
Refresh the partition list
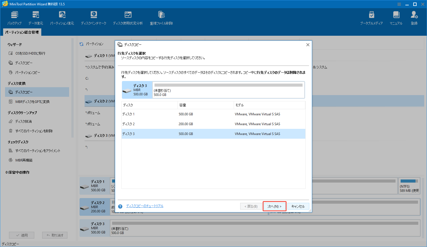pyautogui.click(x=81, y=44)
